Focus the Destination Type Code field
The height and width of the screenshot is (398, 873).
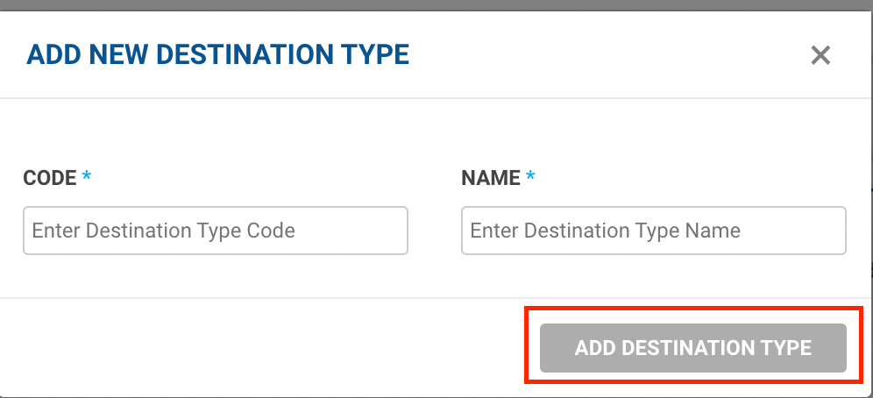(x=215, y=231)
